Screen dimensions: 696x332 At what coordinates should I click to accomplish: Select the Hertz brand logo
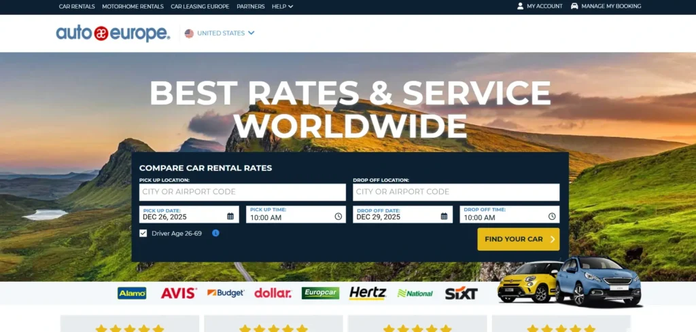[x=368, y=293]
